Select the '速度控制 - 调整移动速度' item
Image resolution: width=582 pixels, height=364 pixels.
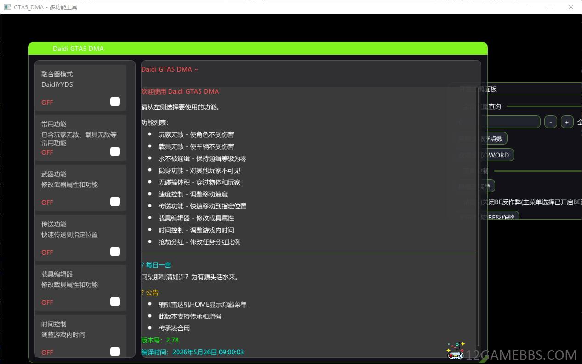click(193, 194)
